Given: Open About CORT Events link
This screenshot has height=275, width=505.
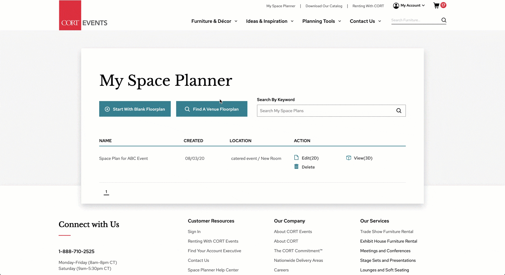Looking at the screenshot, I should (293, 232).
